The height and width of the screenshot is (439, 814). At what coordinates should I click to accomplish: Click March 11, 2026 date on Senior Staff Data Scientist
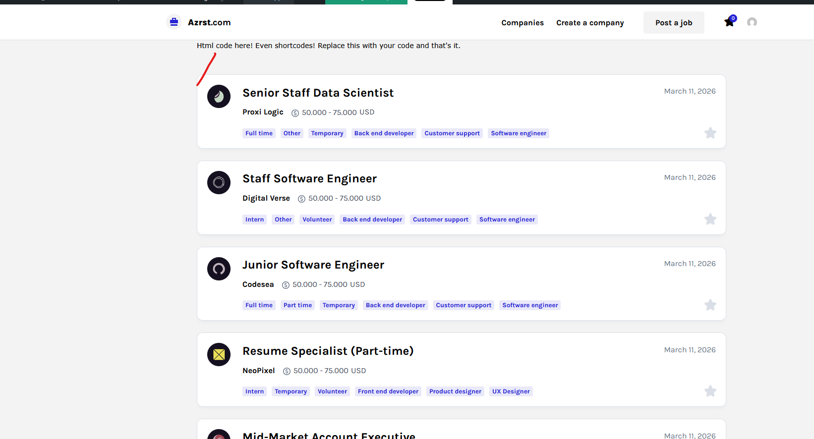click(690, 91)
